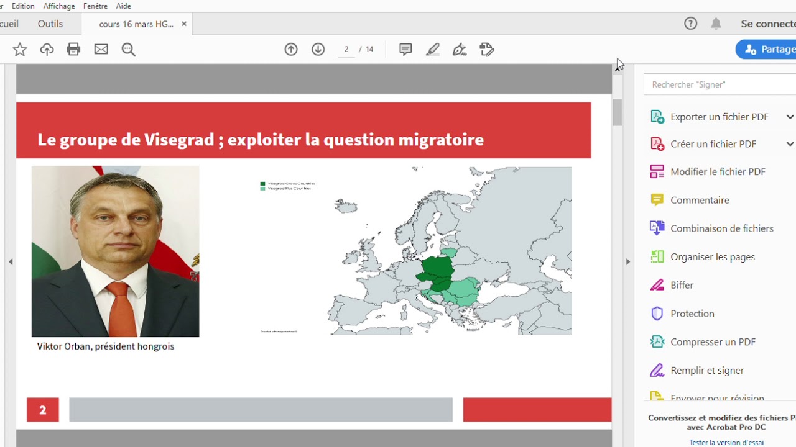
Task: Click the cloud upload icon
Action: [x=47, y=50]
